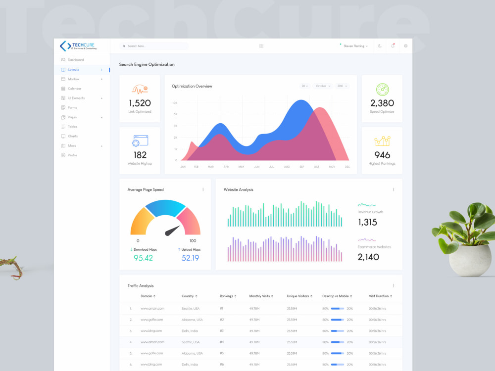Viewport: 495px width, 371px height.
Task: Toggle dark mode moon icon
Action: pos(380,46)
